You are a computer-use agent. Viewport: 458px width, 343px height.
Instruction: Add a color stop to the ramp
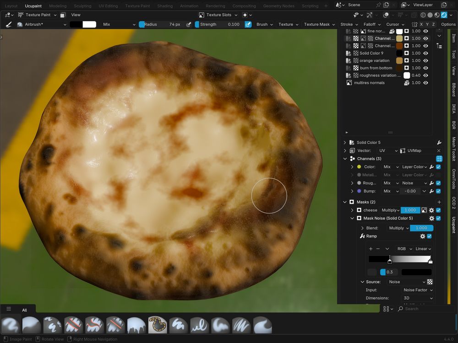point(371,249)
